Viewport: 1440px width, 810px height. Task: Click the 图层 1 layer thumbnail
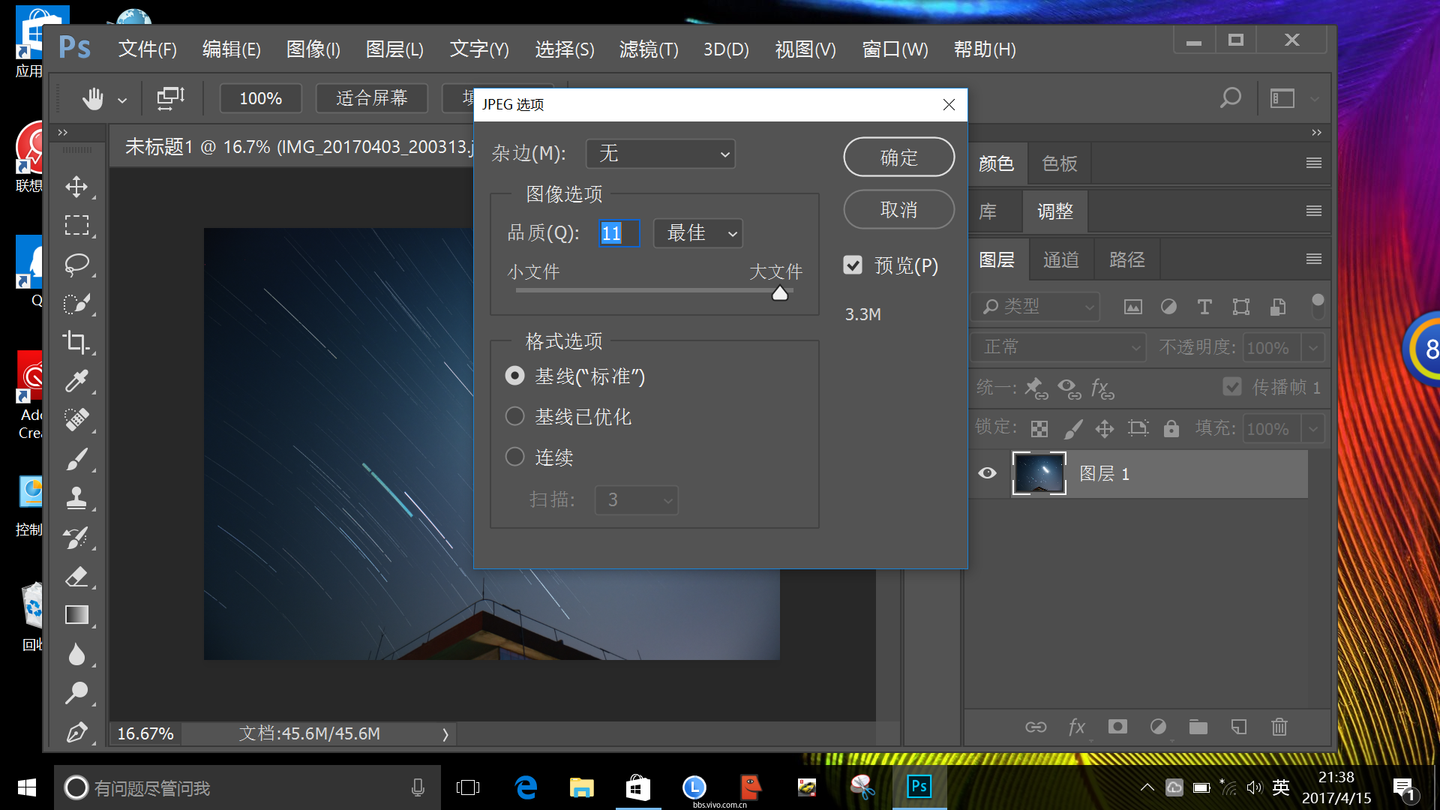[1039, 473]
